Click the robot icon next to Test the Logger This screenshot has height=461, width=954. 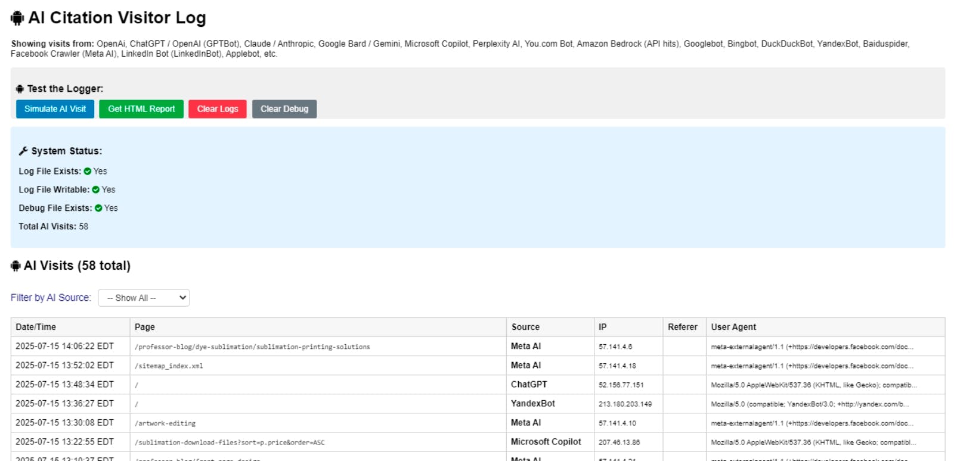pos(20,89)
